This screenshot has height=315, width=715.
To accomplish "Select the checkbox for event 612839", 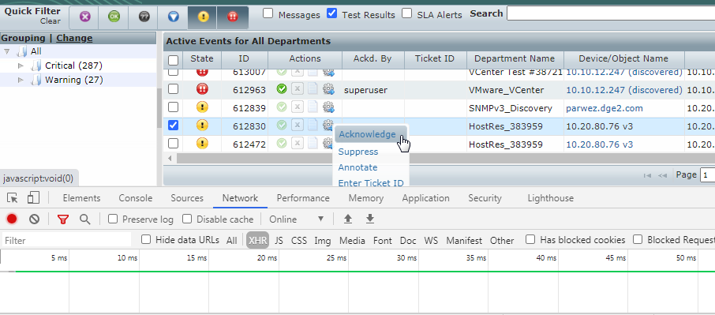I will [x=174, y=107].
